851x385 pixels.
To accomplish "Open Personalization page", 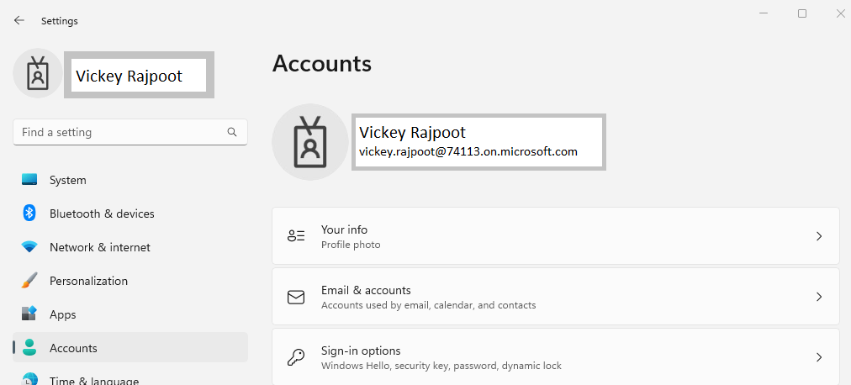I will pos(130,281).
